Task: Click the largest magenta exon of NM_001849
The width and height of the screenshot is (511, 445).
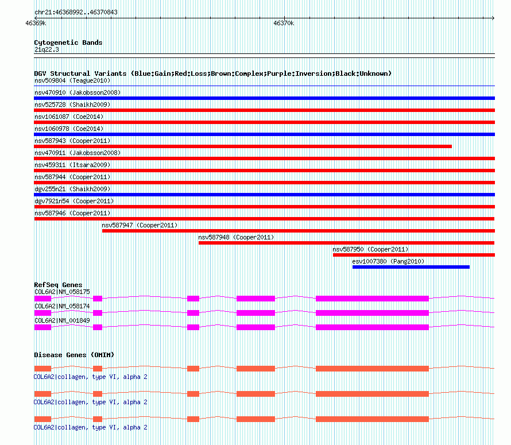Action: (372, 327)
